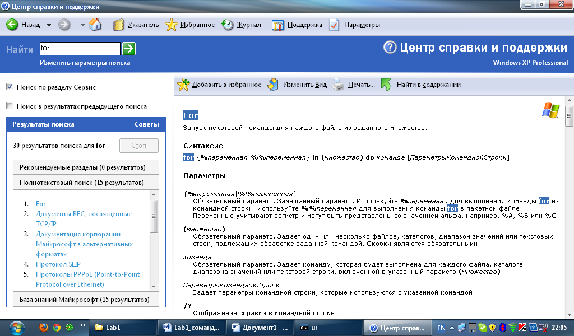Click the search field containing 'for'
574x336 pixels.
click(80, 48)
